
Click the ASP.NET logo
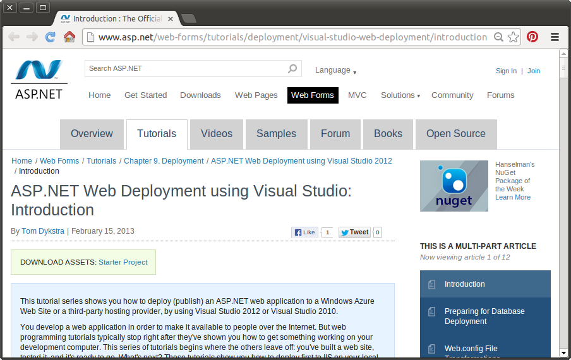coord(39,80)
